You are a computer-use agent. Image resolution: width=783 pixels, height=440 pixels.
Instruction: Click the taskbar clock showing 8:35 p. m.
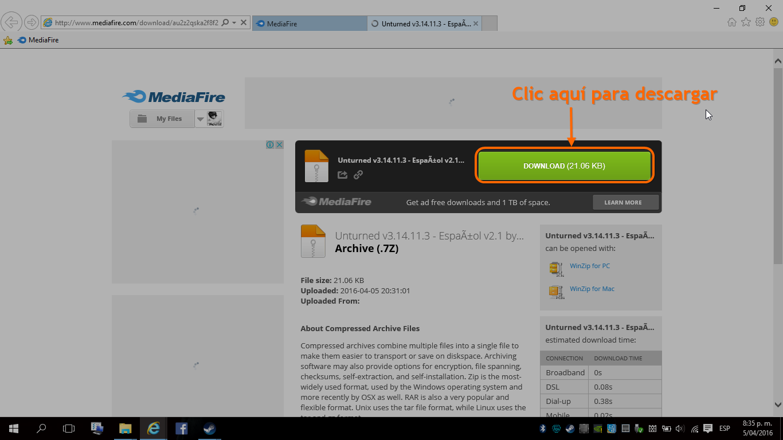tap(757, 428)
